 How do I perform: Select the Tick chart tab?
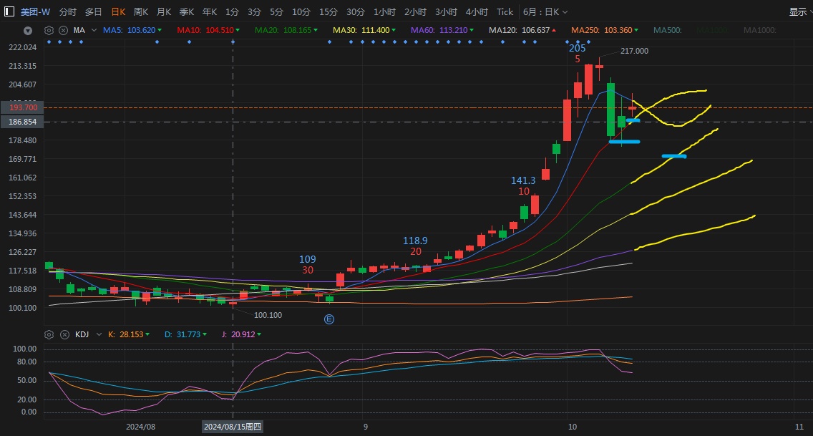[x=505, y=11]
